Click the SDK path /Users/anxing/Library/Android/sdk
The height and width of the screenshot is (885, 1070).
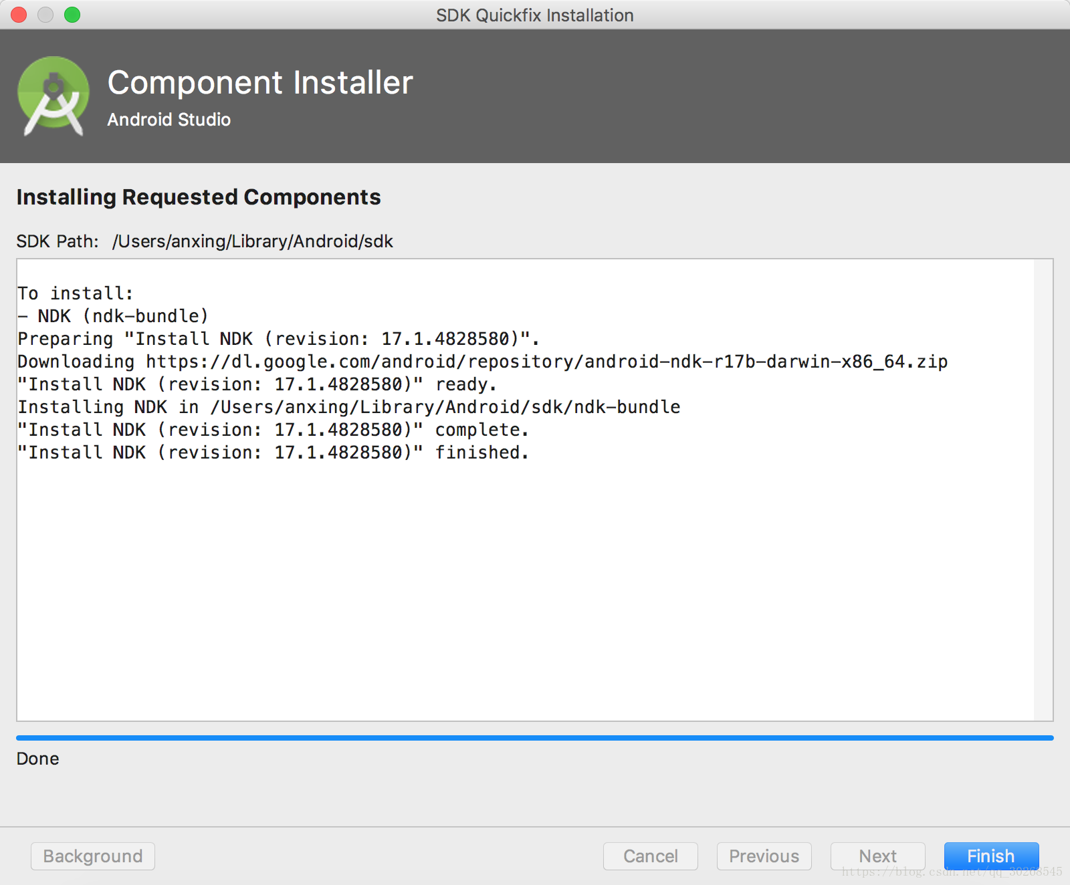coord(253,241)
